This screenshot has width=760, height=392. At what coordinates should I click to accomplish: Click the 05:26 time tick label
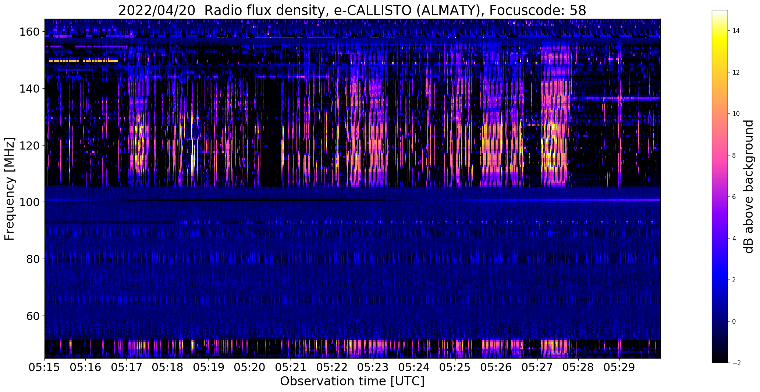[496, 367]
